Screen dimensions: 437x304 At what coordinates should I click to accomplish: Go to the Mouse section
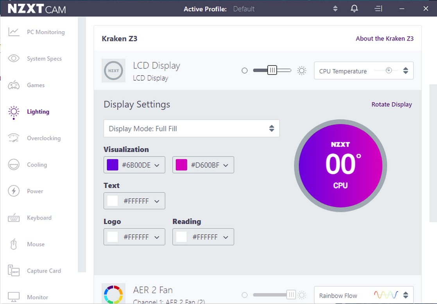36,244
